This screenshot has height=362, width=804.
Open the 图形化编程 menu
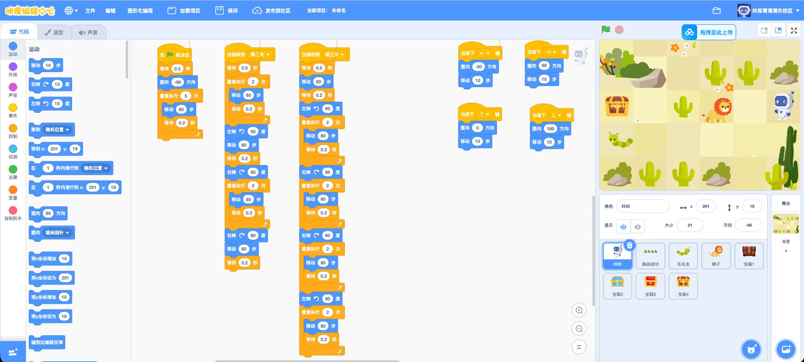[x=140, y=10]
